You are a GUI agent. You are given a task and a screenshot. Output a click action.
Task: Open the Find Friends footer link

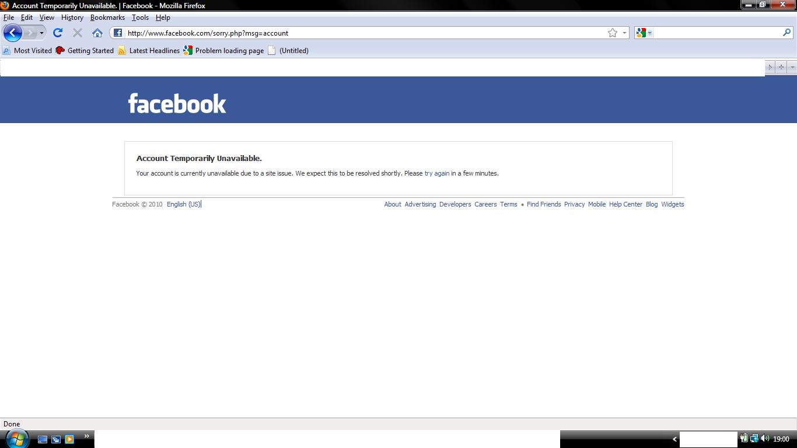click(544, 204)
